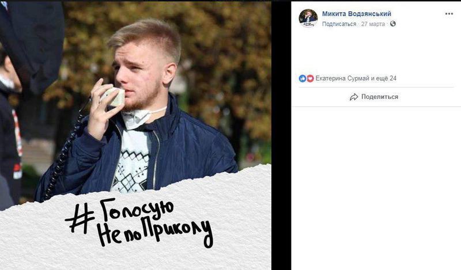Follow the author via Подписаться
This screenshot has width=461, height=270.
[339, 24]
